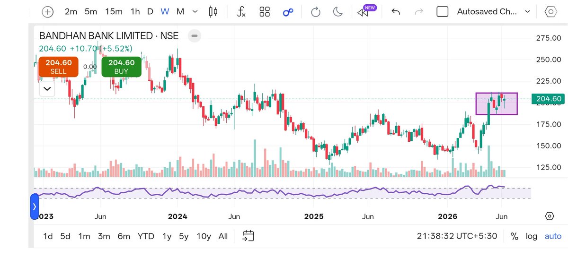568x258 pixels.
Task: Expand the timeframe interval dropdown
Action: pyautogui.click(x=195, y=12)
